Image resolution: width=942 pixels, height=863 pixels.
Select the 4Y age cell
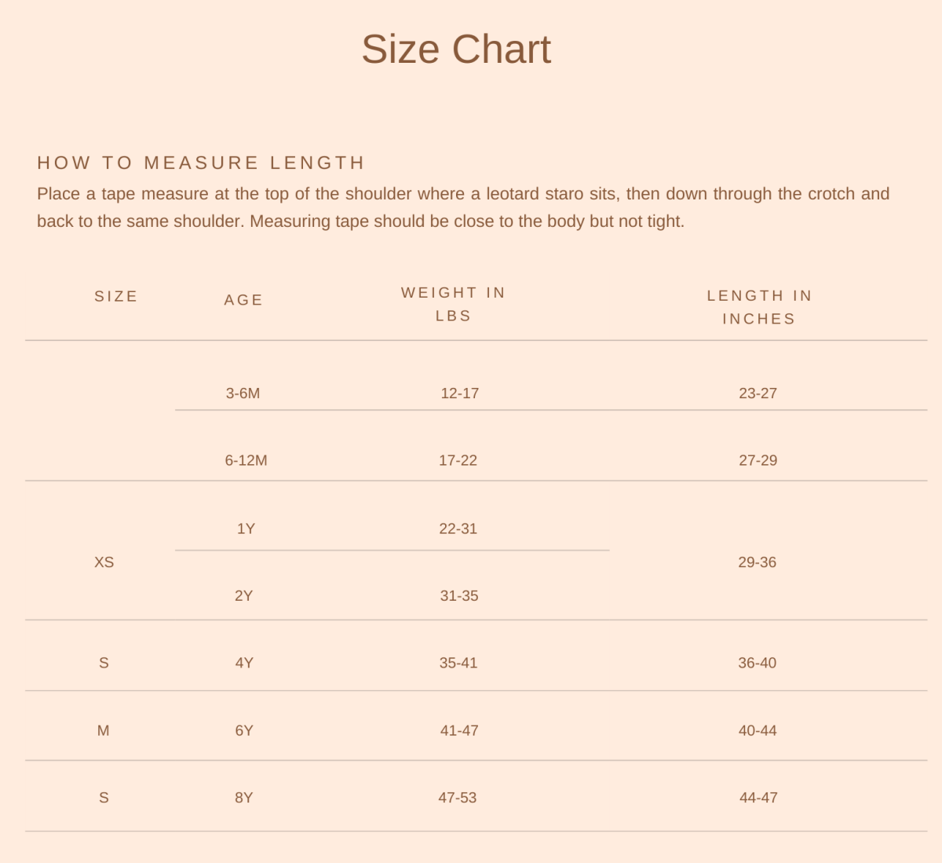coord(244,663)
